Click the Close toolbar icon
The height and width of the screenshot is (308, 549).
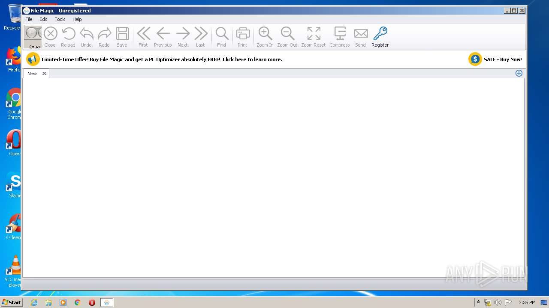pos(50,33)
